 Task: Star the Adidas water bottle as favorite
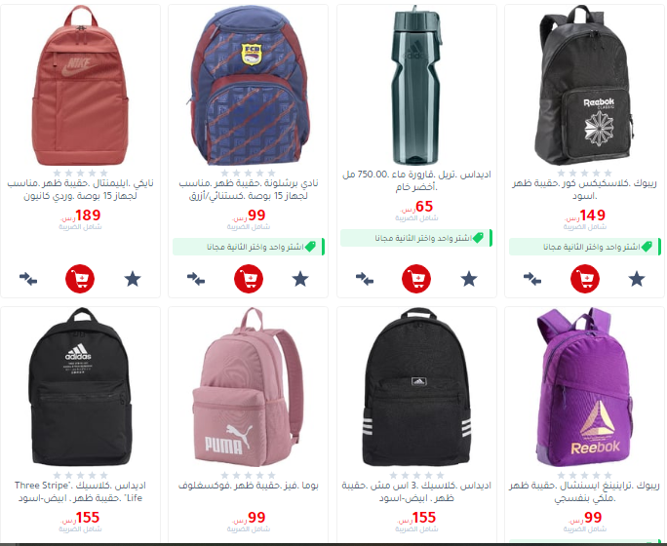[469, 279]
